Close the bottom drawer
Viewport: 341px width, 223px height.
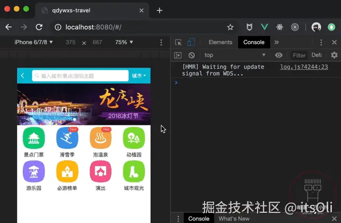[334, 219]
